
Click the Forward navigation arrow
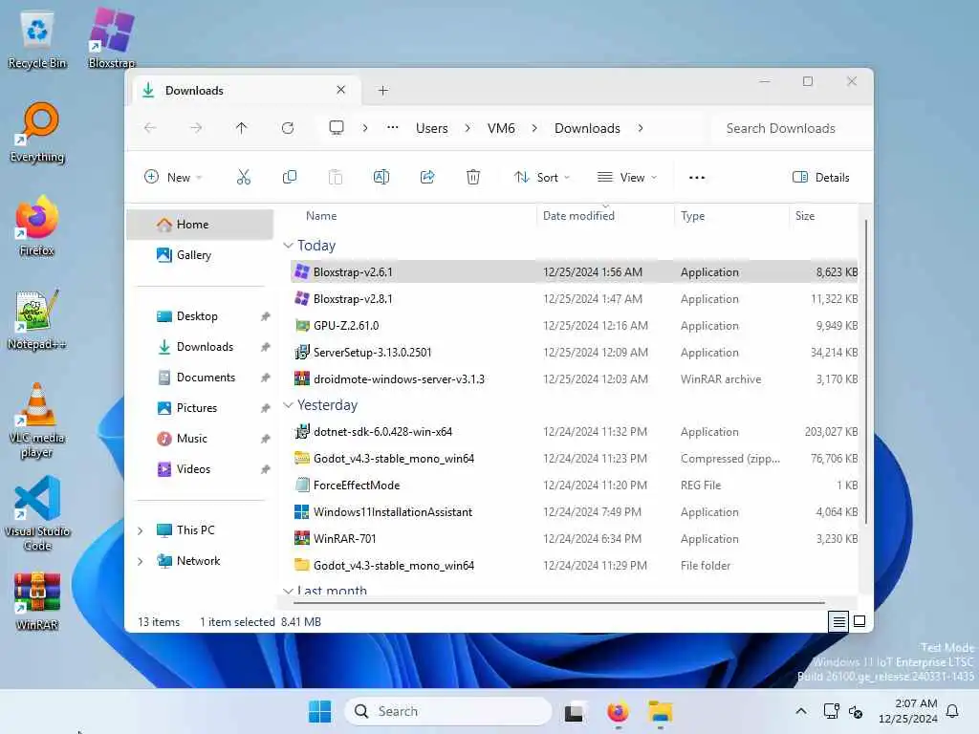[196, 128]
